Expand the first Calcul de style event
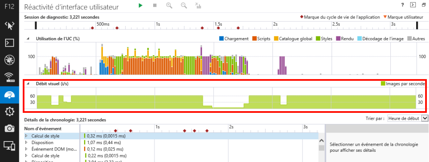The width and height of the screenshot is (429, 162). point(27,136)
